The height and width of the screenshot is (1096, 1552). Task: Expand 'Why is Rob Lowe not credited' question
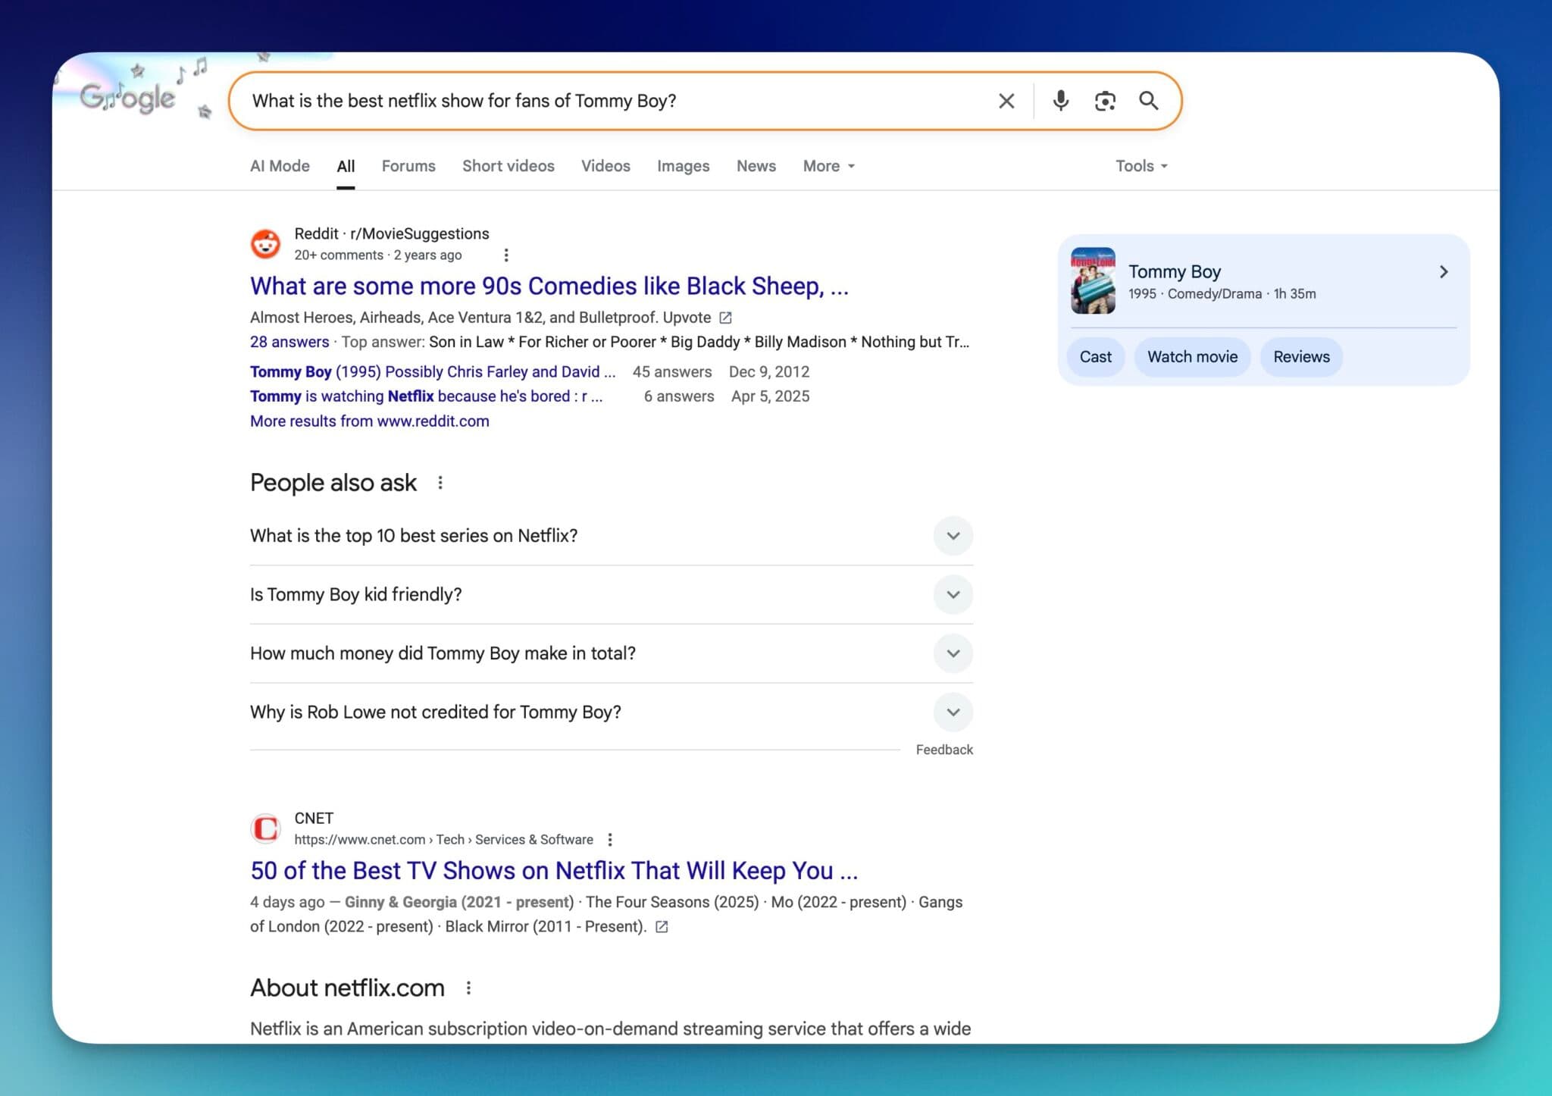coord(953,712)
